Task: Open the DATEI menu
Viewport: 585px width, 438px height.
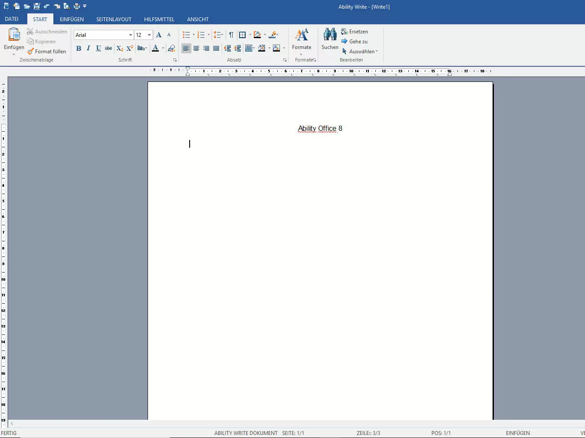Action: click(12, 19)
